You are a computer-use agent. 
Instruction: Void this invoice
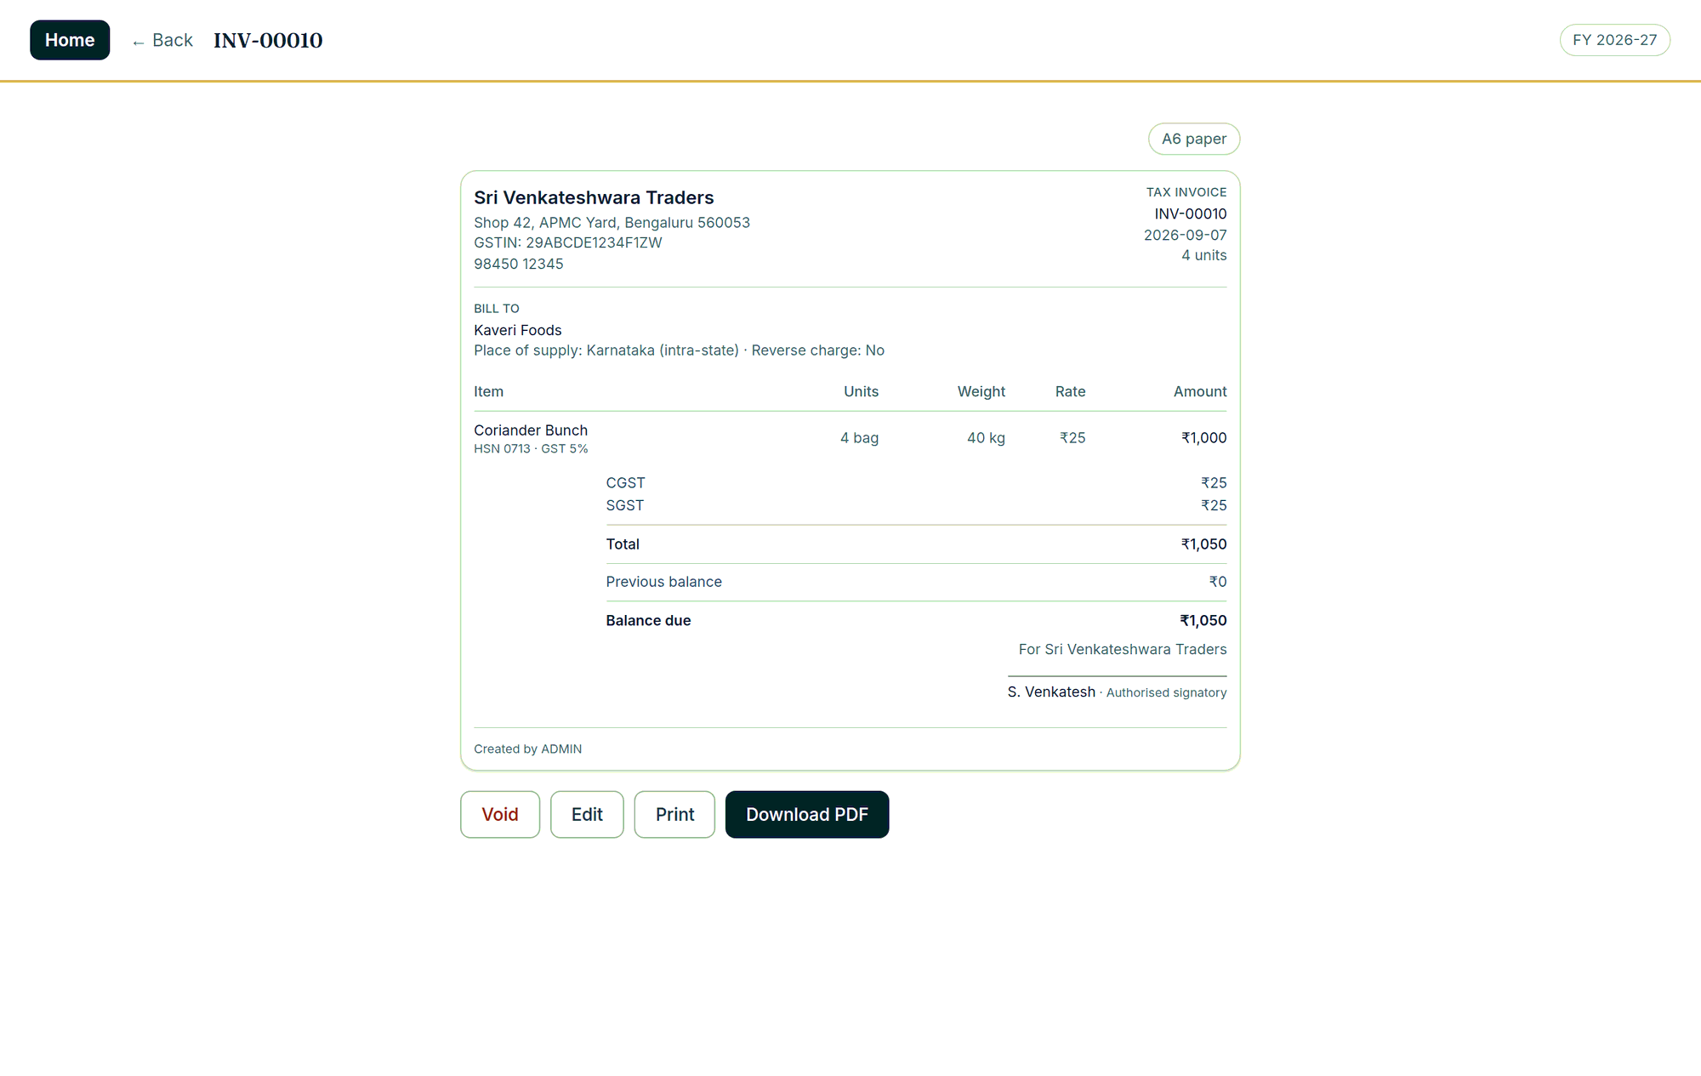500,814
